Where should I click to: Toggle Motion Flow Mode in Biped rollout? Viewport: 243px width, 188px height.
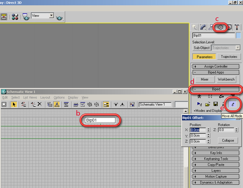(221, 96)
